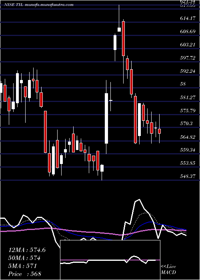Click the Price : 568 readout
This screenshot has width=200, height=280.
pos(25,274)
